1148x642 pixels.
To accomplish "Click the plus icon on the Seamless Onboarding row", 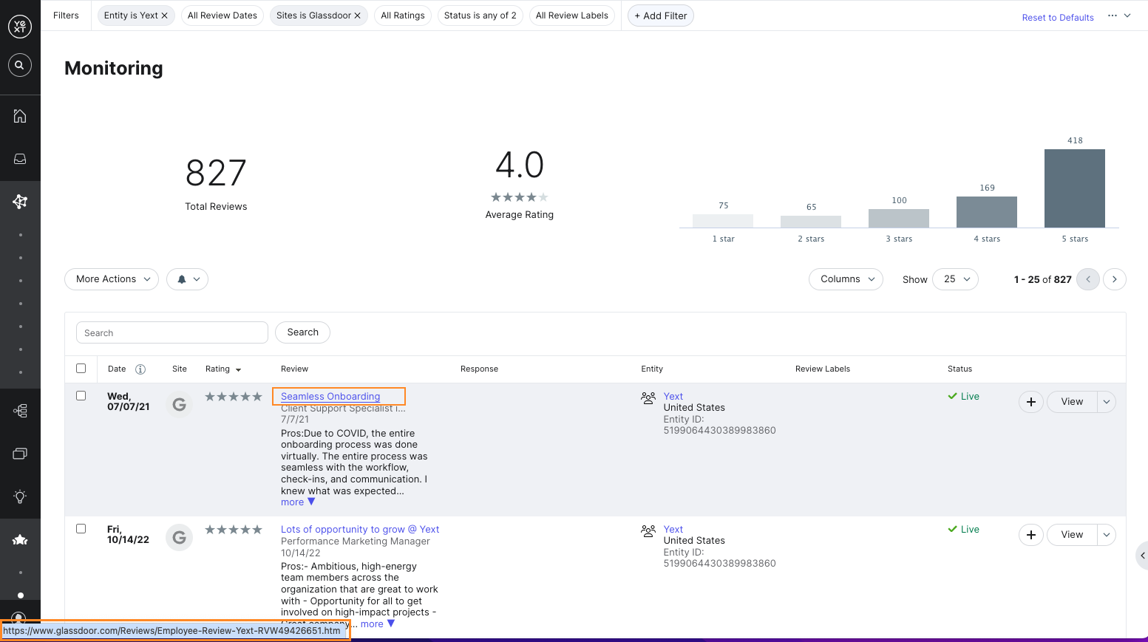I will pyautogui.click(x=1030, y=402).
